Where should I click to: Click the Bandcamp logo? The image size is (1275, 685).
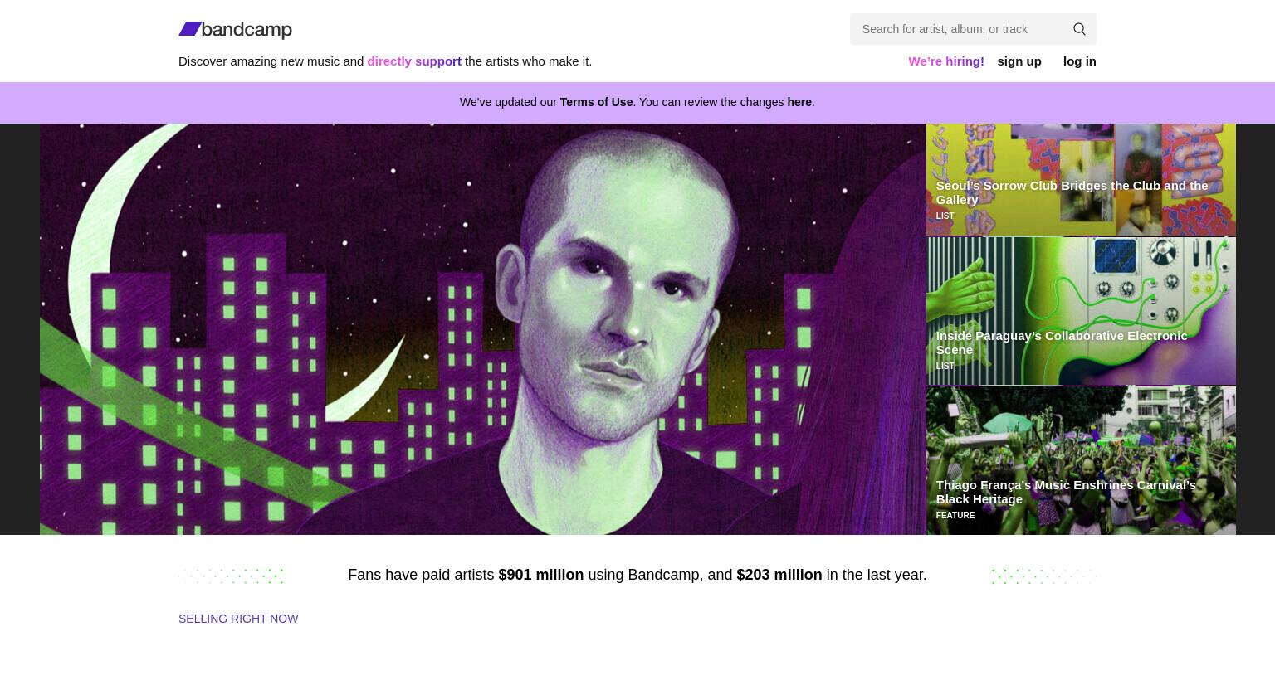tap(235, 30)
